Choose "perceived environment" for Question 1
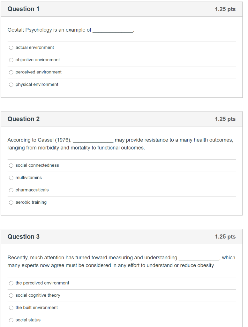The width and height of the screenshot is (248, 327). click(x=11, y=72)
